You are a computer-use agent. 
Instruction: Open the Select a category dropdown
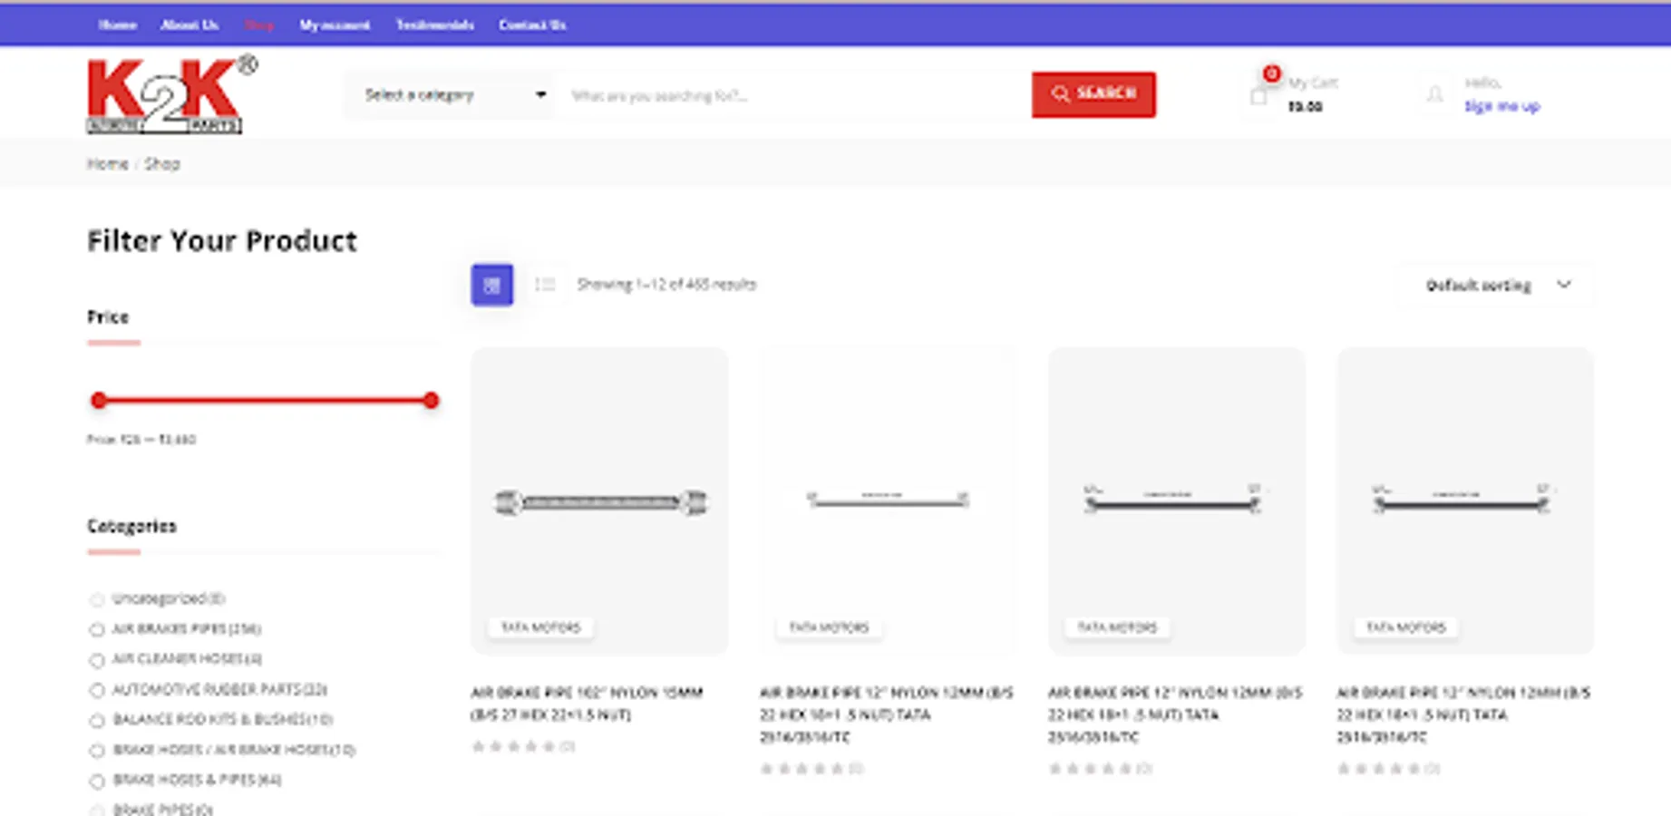coord(452,95)
